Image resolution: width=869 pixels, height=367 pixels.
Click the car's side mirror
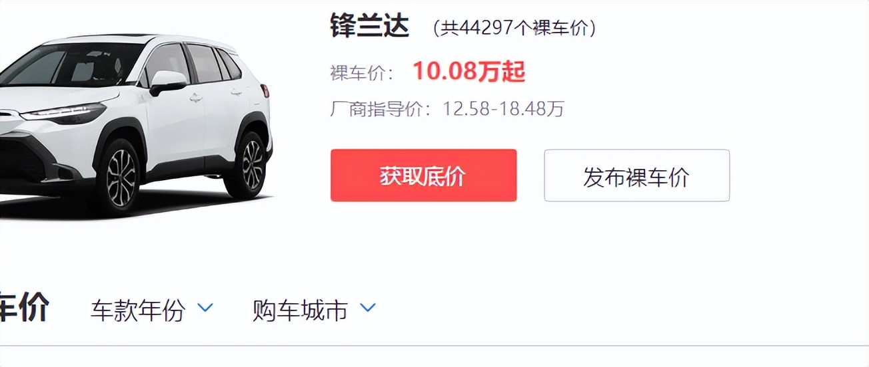pyautogui.click(x=167, y=82)
